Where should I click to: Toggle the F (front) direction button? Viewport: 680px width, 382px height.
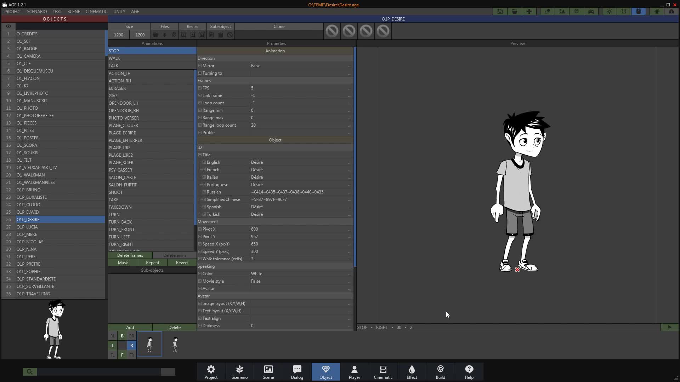point(122,355)
